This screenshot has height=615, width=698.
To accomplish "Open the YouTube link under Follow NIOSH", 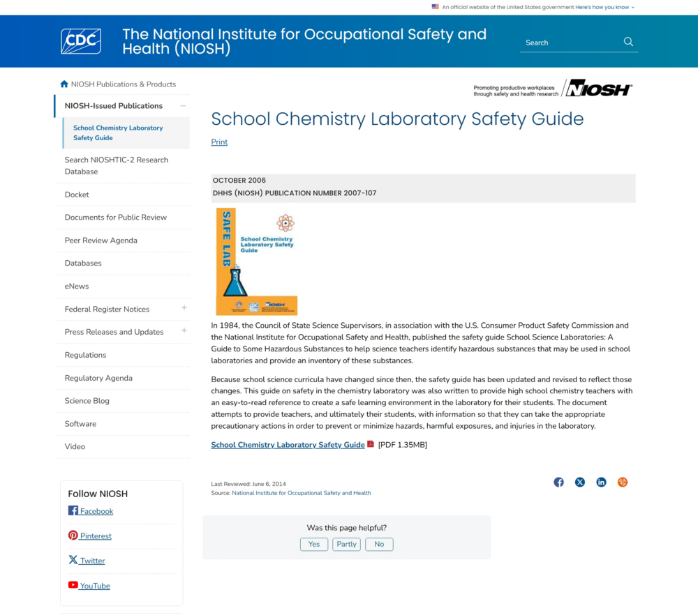I will tap(94, 586).
